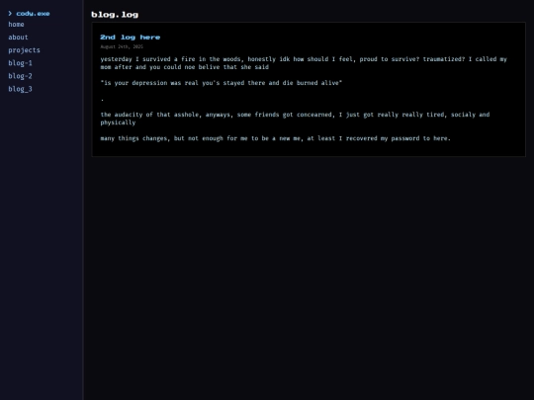Click the '2nd log here' post title
Screen dimensions: 534x400
click(131, 38)
